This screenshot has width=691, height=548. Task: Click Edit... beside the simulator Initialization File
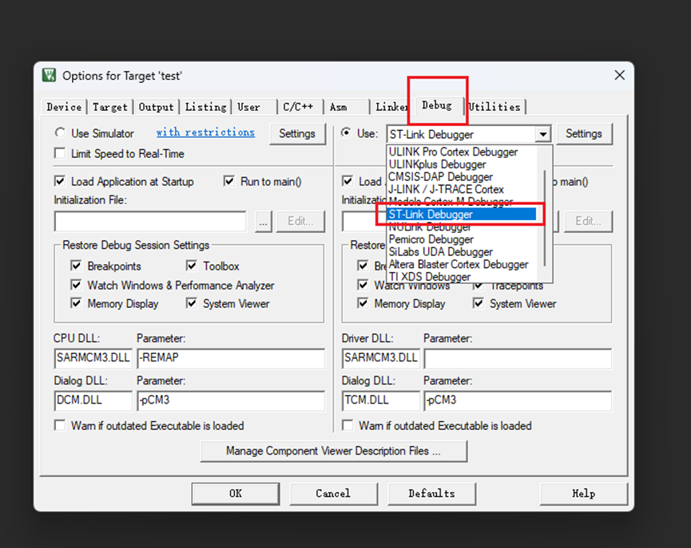click(300, 222)
